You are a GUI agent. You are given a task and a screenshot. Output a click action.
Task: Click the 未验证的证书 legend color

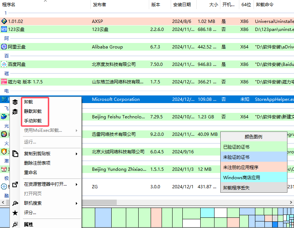pyautogui.click(x=254, y=157)
